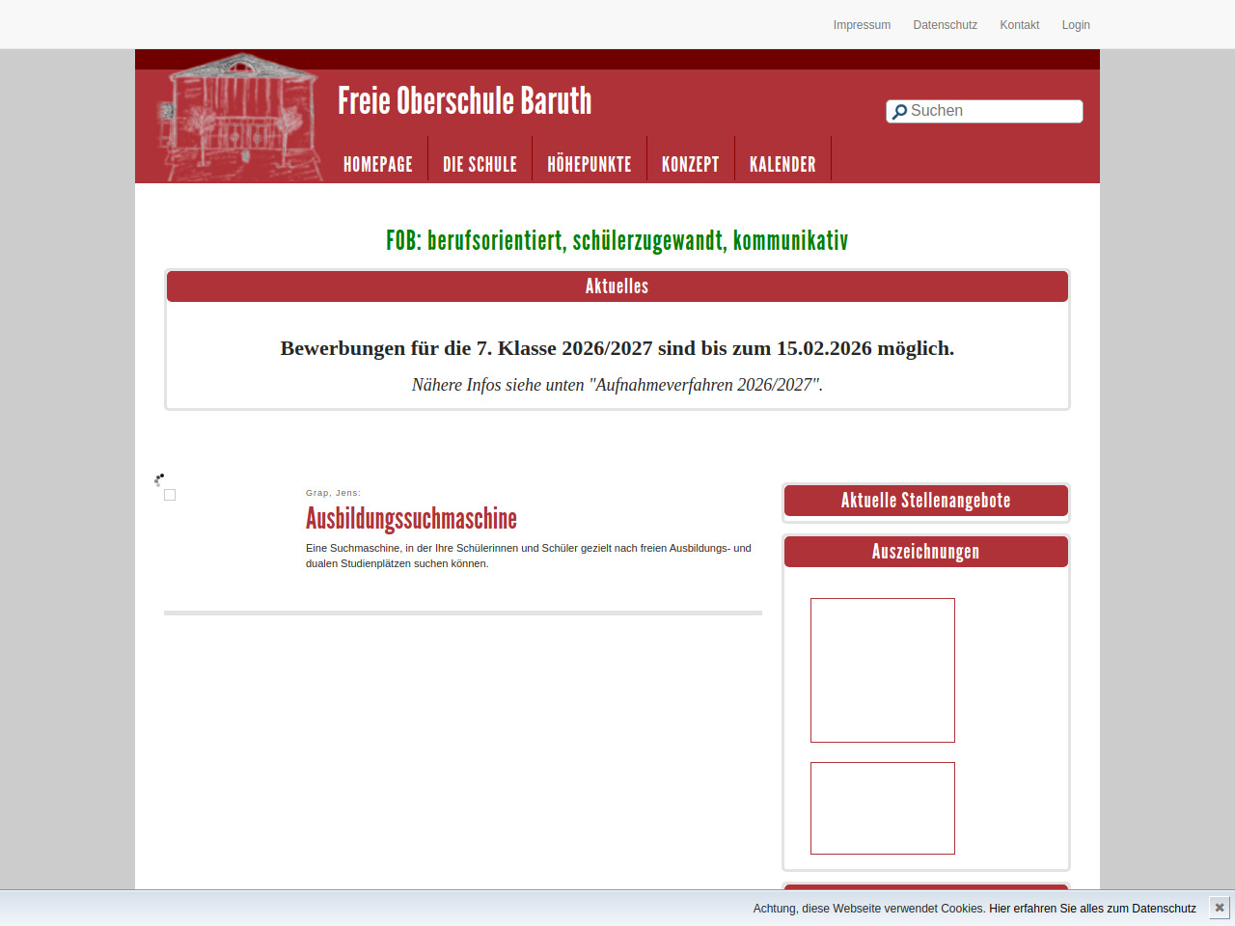The image size is (1235, 926).
Task: Open the DIE SCHULE menu
Action: (480, 164)
